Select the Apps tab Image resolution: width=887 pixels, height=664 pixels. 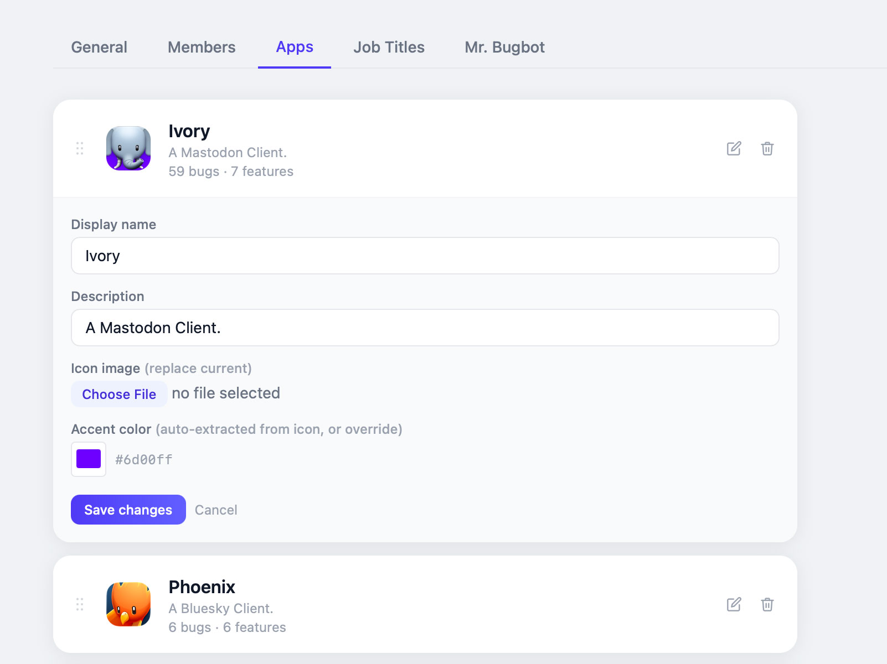click(x=295, y=48)
